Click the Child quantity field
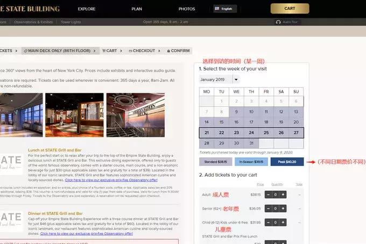This screenshot has width=366, height=244. click(x=276, y=222)
